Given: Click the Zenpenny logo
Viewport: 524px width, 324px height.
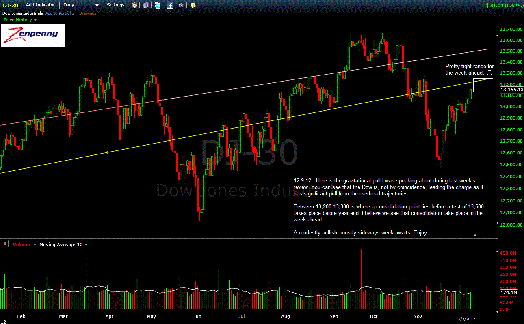Looking at the screenshot, I should (x=33, y=35).
